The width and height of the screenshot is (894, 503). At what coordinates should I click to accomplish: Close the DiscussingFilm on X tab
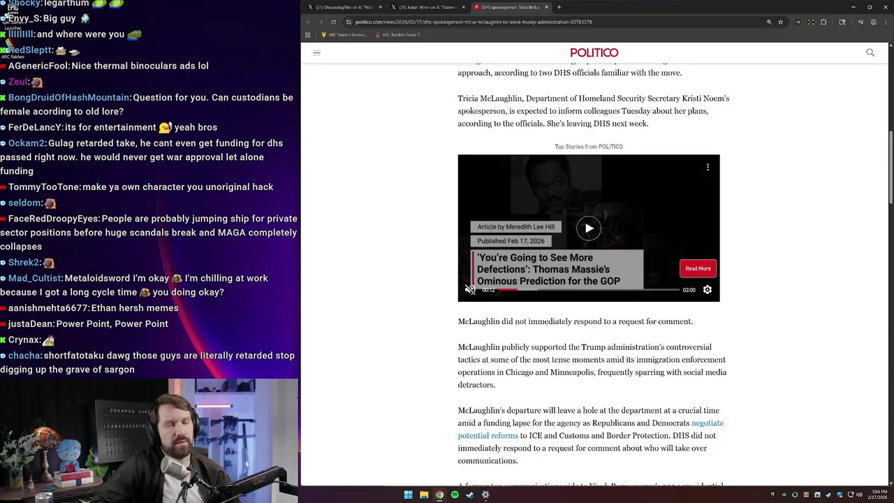tap(380, 7)
